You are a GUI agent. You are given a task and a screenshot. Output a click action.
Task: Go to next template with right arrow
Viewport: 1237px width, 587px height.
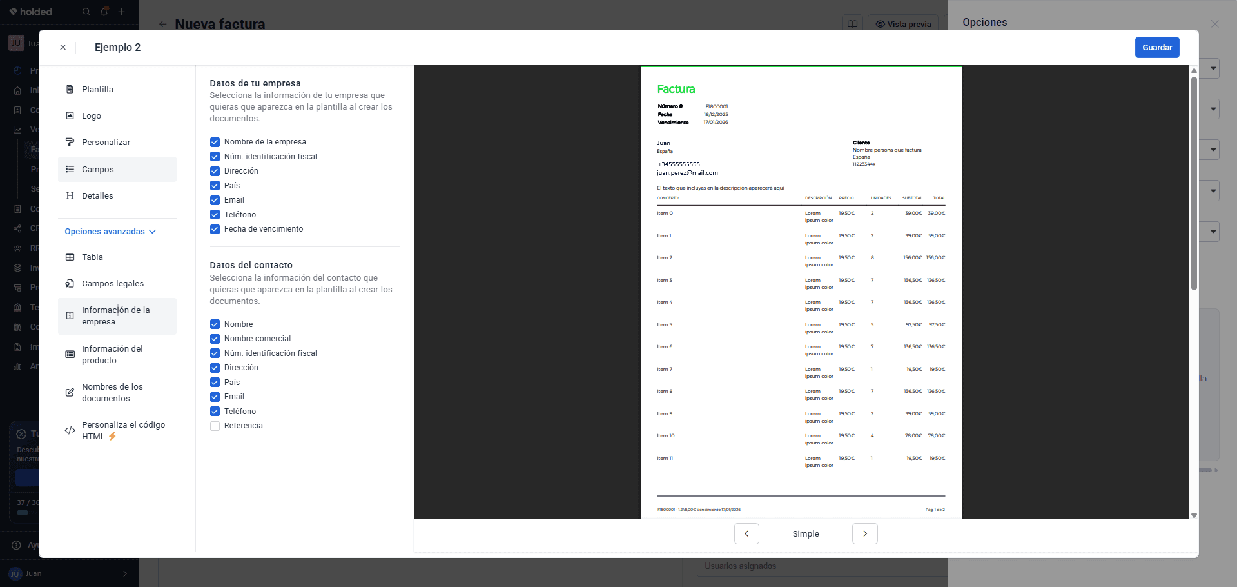[865, 533]
